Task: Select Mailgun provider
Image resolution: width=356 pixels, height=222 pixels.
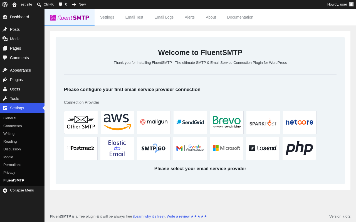Action: click(x=154, y=122)
